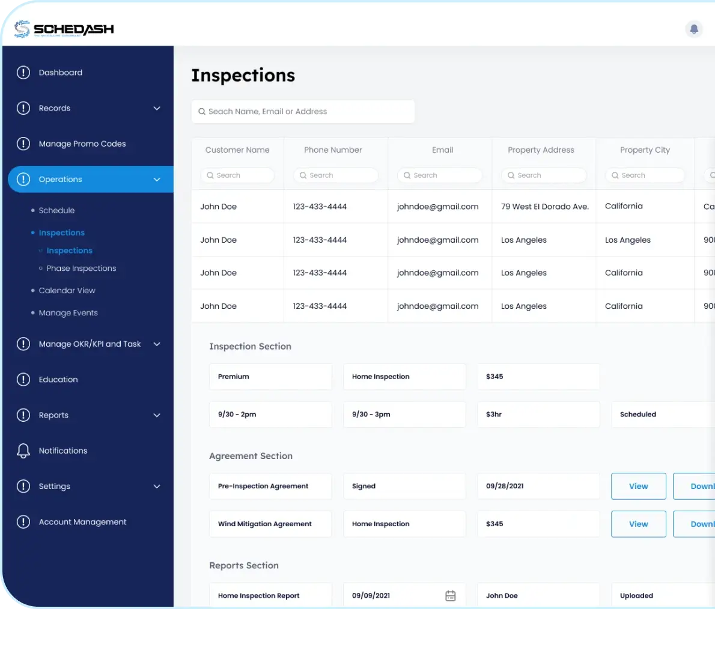
Task: Click the Inspection Section heading
Action: click(250, 347)
